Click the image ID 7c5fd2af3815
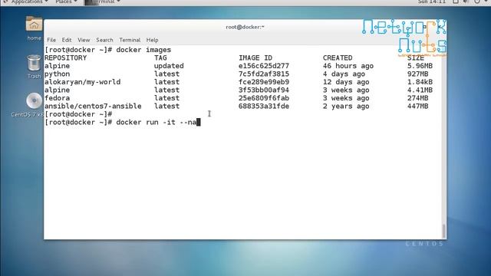Screen dimensions: 491x276 [264, 74]
